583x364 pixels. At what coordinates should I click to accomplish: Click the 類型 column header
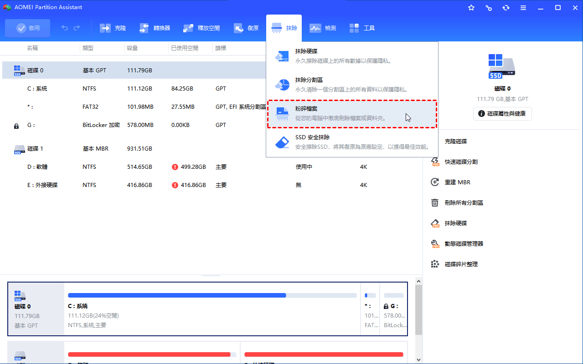point(88,48)
